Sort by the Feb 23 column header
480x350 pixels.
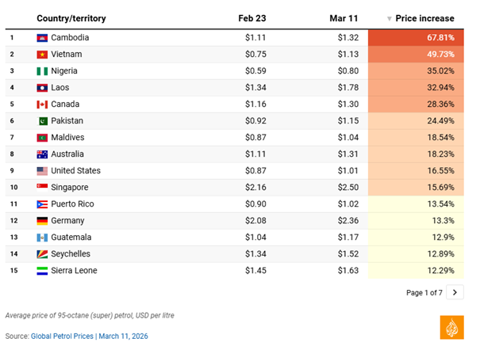(251, 18)
